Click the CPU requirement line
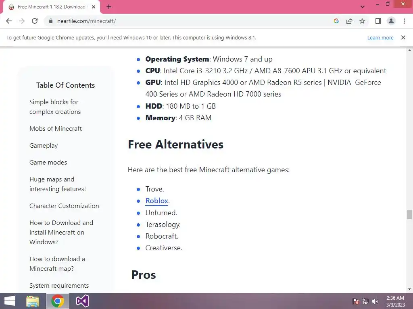This screenshot has height=309, width=413. (266, 71)
